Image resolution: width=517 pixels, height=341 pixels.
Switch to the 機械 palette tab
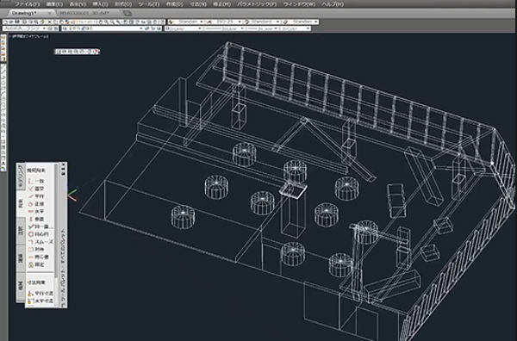[21, 285]
